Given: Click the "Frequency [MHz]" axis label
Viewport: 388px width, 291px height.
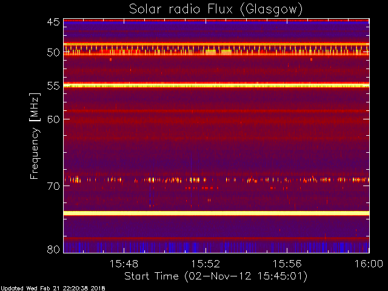Looking at the screenshot, I should (x=35, y=136).
